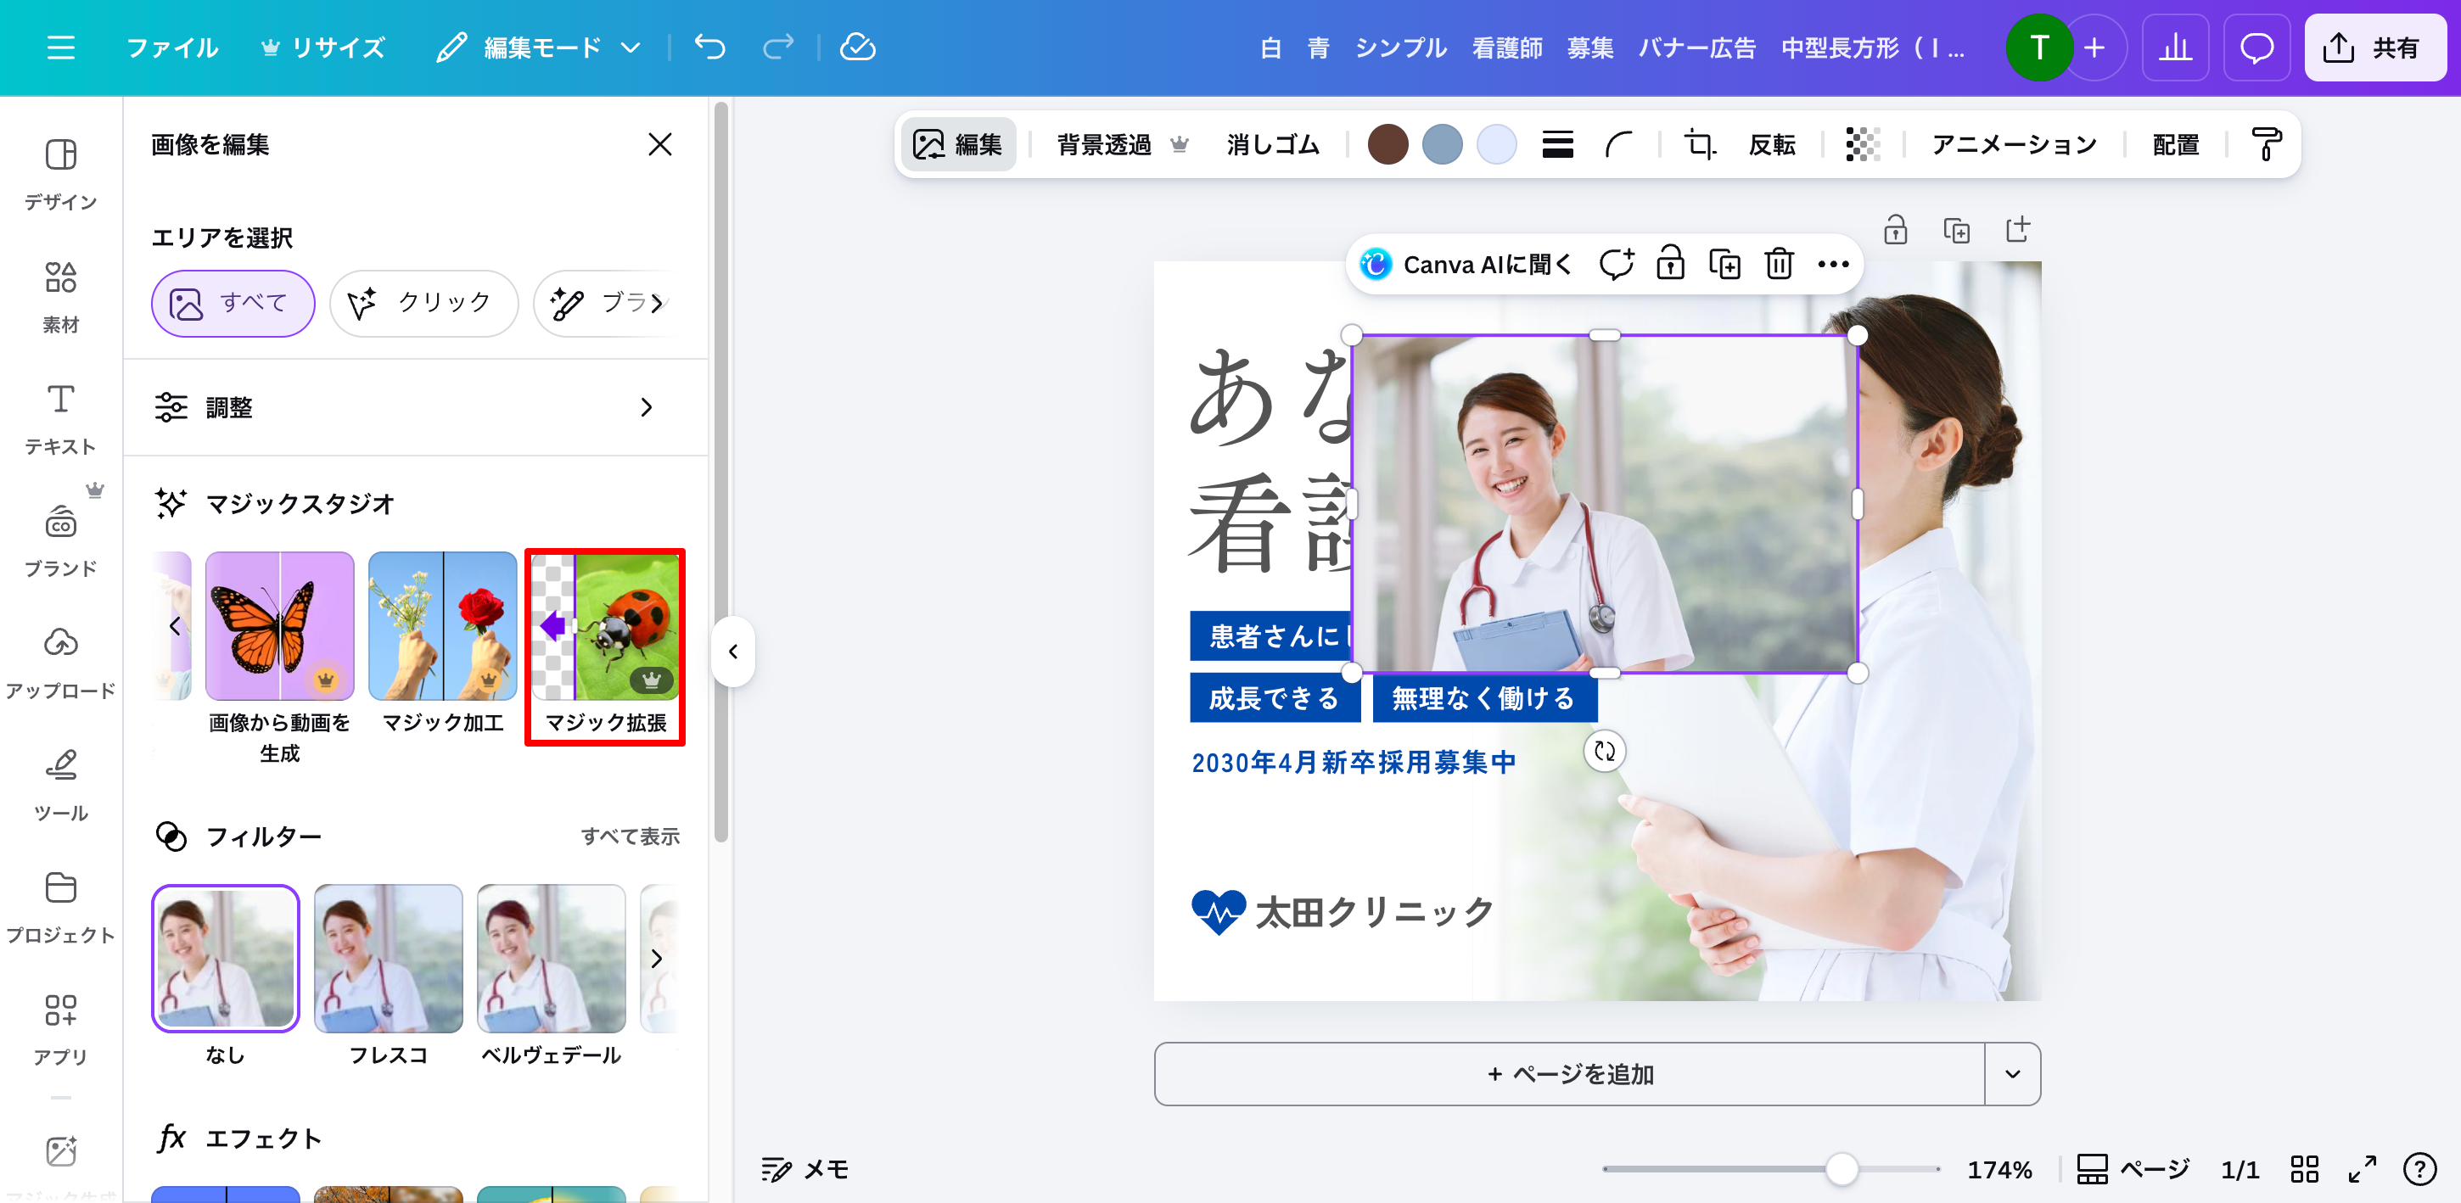Click すべて表示 link for filters
Image resolution: width=2461 pixels, height=1203 pixels.
click(630, 837)
